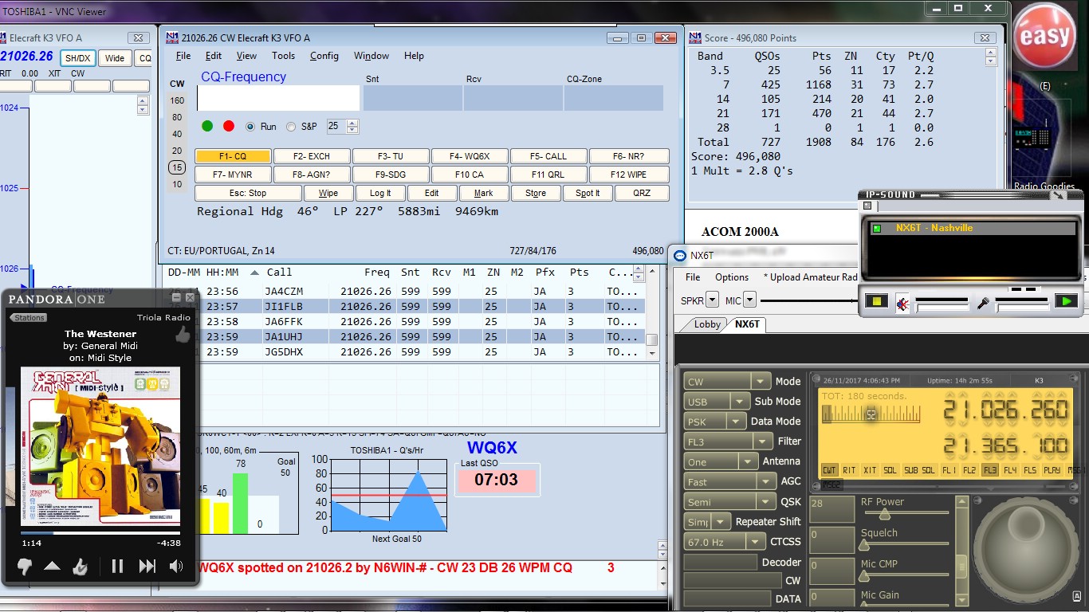The width and height of the screenshot is (1089, 612).
Task: Toggle the muted speaker icon in IP-Sound
Action: tap(902, 302)
